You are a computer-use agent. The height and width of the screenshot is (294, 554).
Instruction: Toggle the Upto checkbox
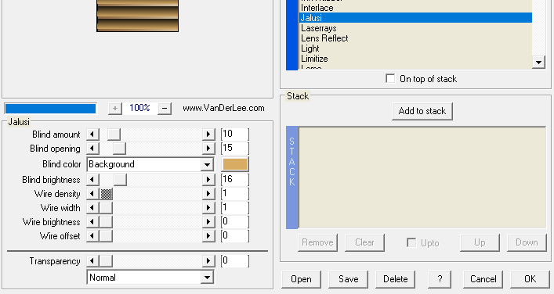pos(411,242)
